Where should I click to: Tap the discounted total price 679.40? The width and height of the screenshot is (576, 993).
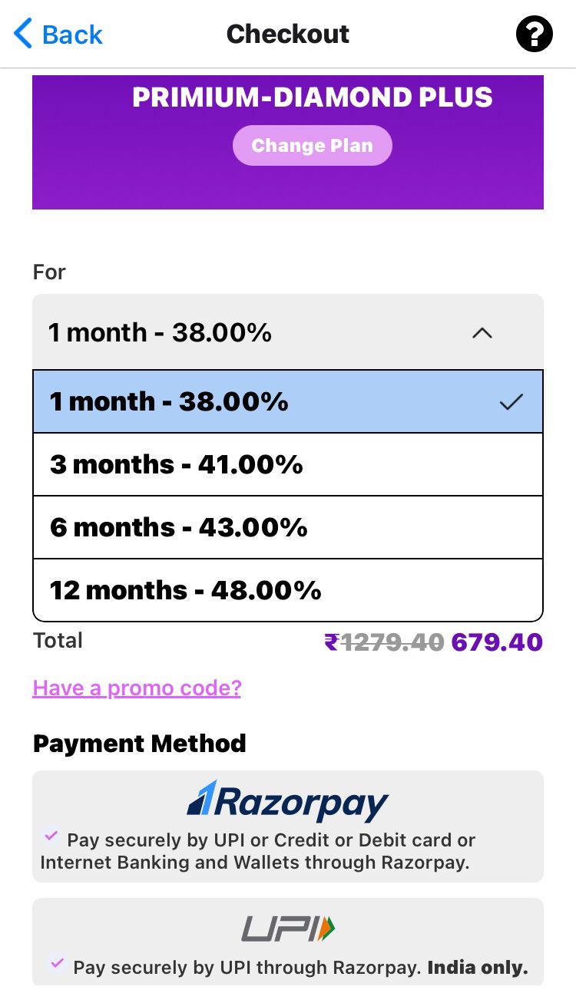[x=497, y=642]
